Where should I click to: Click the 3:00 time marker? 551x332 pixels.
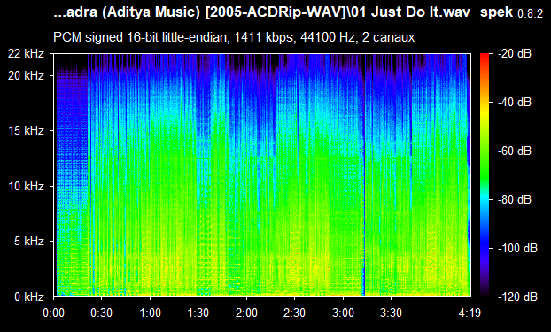pos(344,313)
